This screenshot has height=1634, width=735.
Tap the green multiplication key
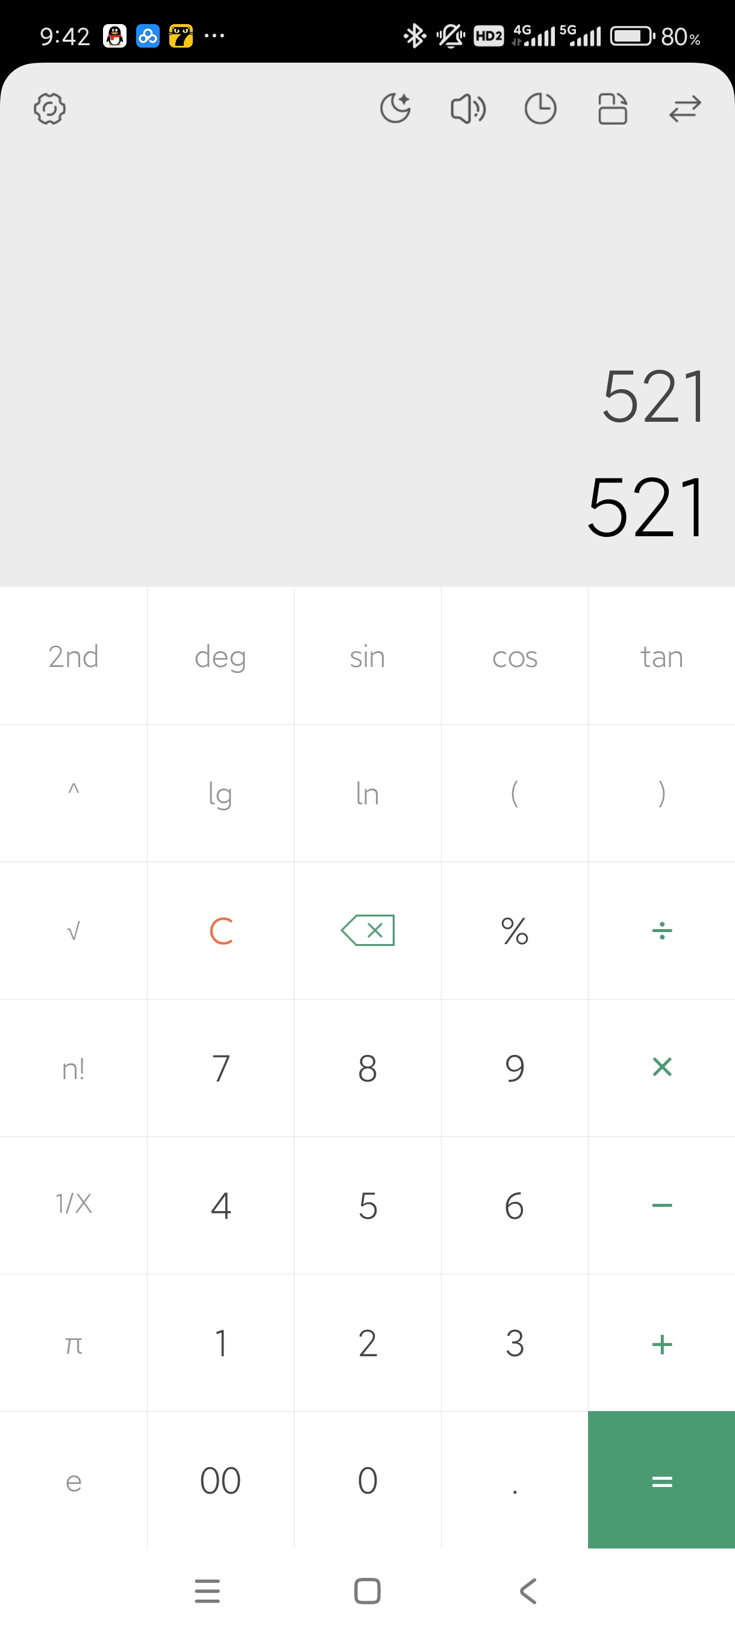click(x=661, y=1068)
